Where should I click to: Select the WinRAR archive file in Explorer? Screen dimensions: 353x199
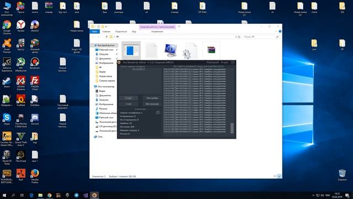coord(211,50)
